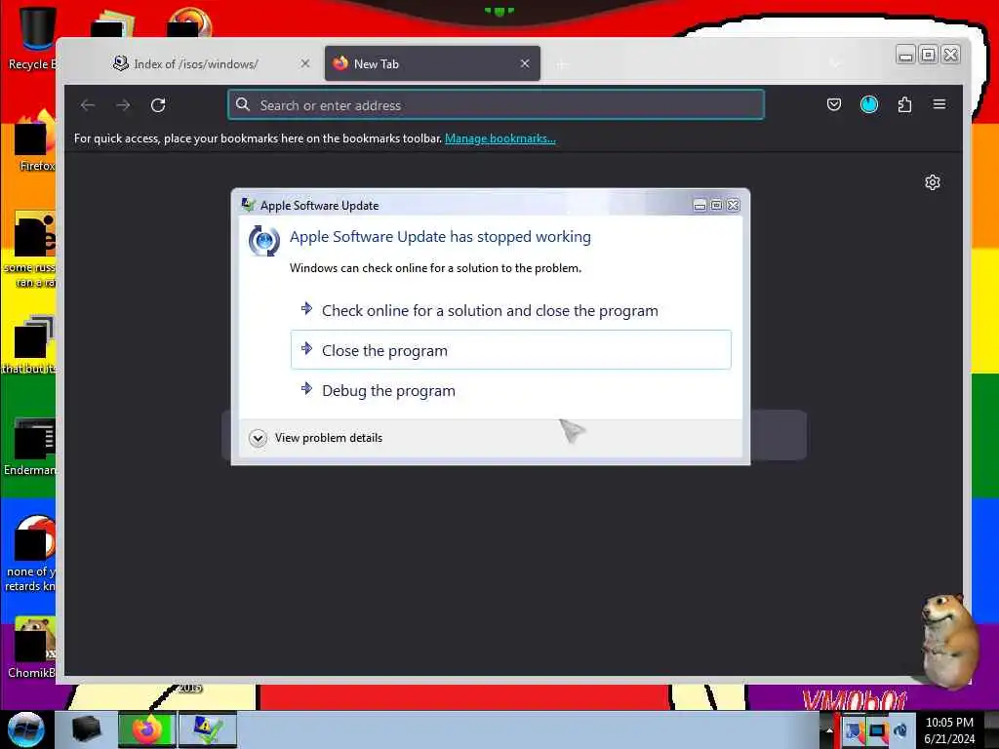Screen dimensions: 999x749
Task: Open the Pocket save icon
Action: pos(834,104)
